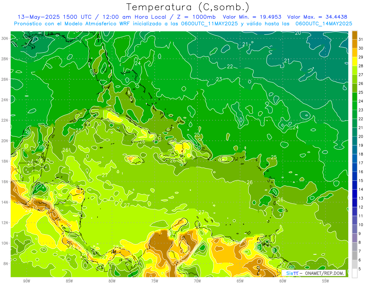Pick the yellow color scale swatch between 28 and 29
Image resolution: width=369 pixels, height=285 pixels.
tap(355, 61)
